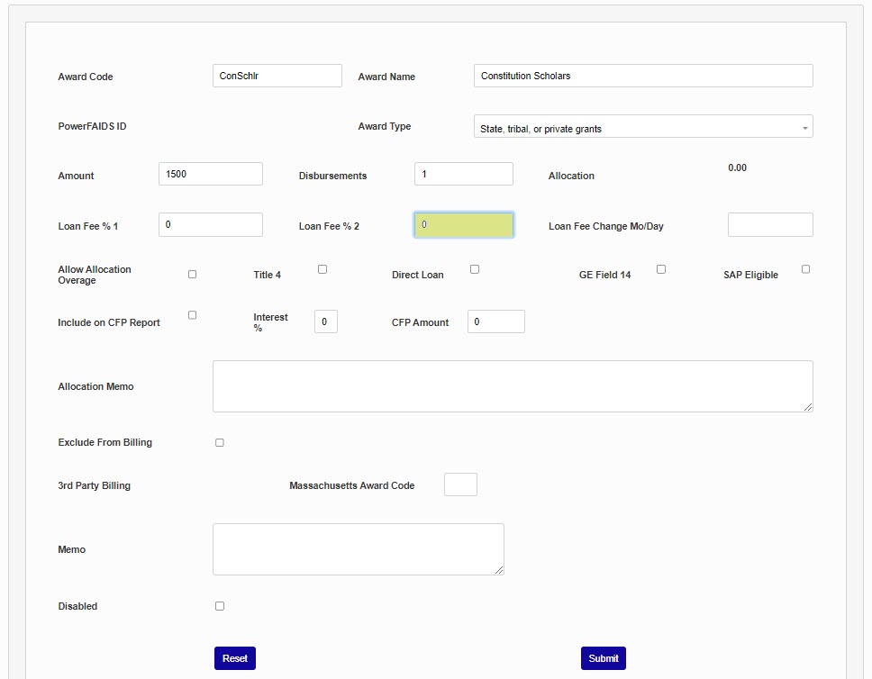Click the Submit button
872x679 pixels.
[603, 658]
